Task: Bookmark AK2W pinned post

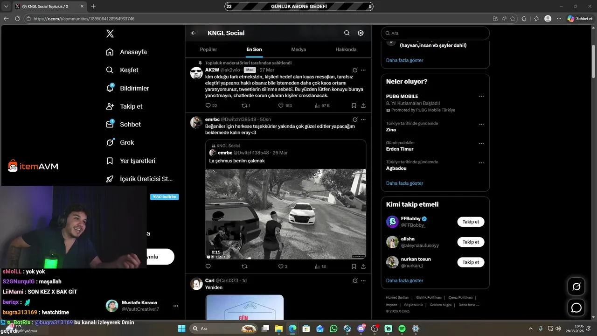Action: click(x=354, y=106)
